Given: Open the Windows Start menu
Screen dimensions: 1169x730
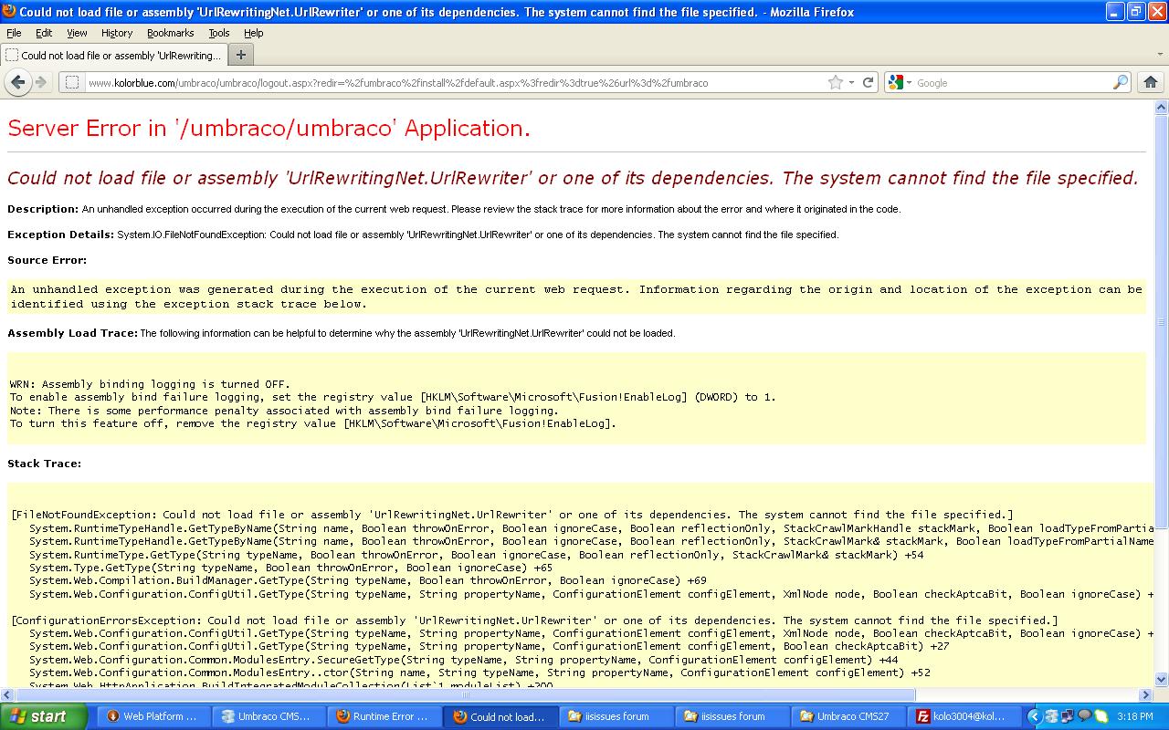Looking at the screenshot, I should 46,716.
